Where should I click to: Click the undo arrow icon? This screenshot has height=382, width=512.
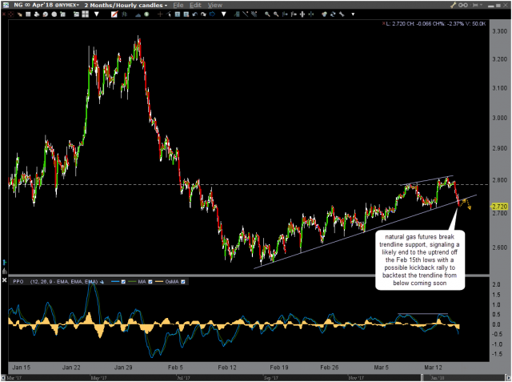pyautogui.click(x=194, y=14)
